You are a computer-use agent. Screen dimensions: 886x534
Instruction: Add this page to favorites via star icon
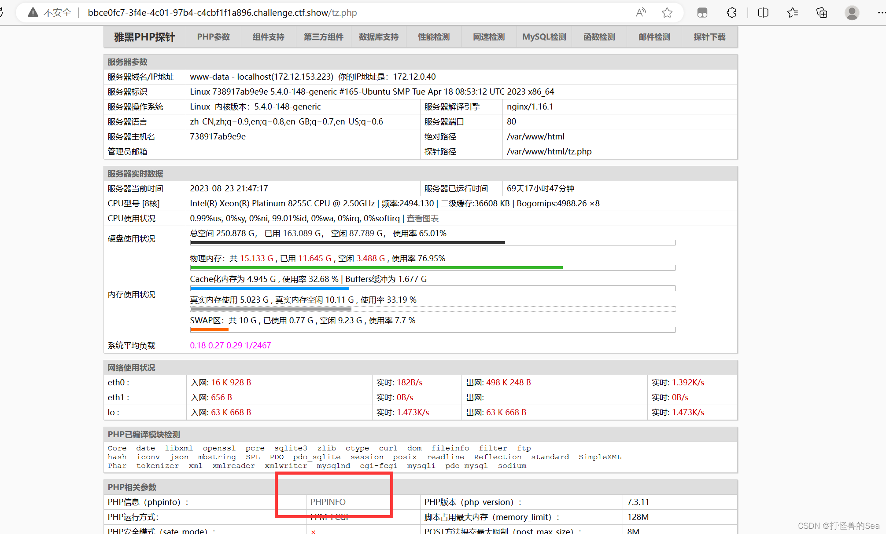pos(667,12)
